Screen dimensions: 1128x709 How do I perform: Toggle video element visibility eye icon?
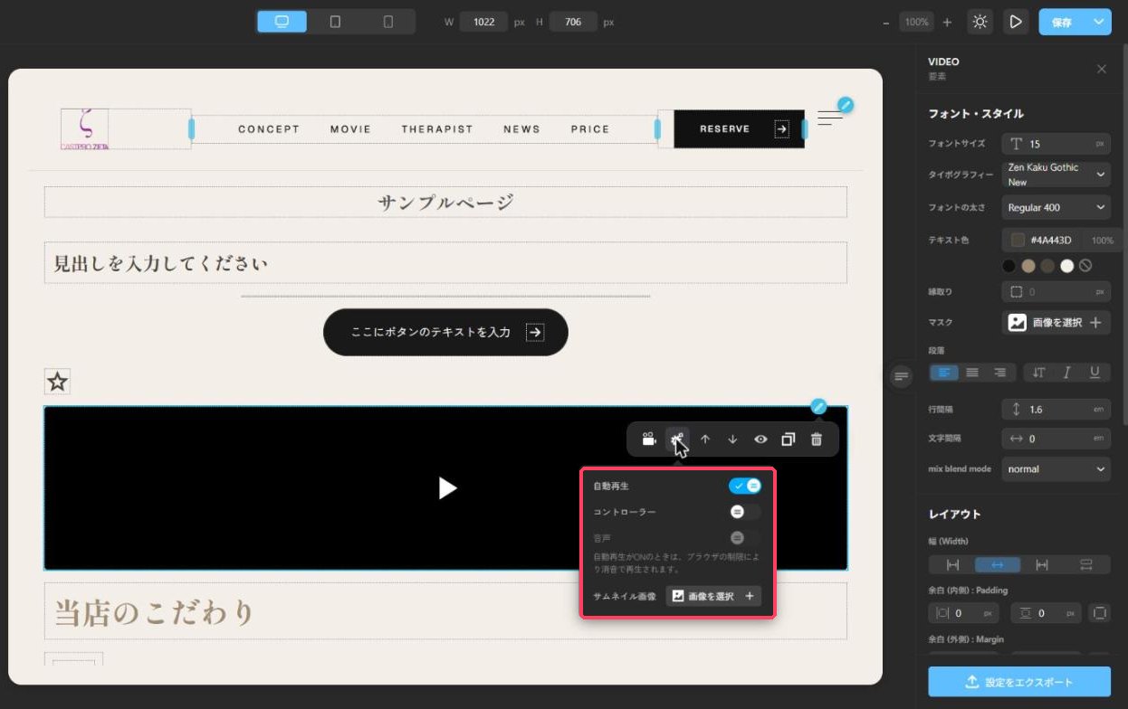pyautogui.click(x=760, y=440)
